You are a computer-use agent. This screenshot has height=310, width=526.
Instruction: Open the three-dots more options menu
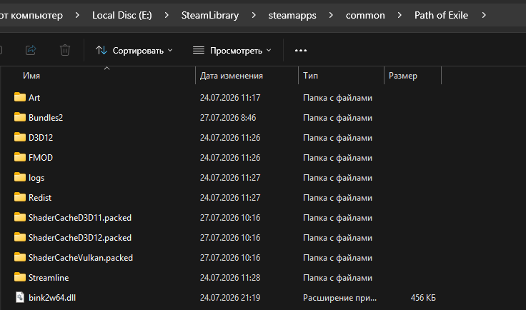coord(301,51)
